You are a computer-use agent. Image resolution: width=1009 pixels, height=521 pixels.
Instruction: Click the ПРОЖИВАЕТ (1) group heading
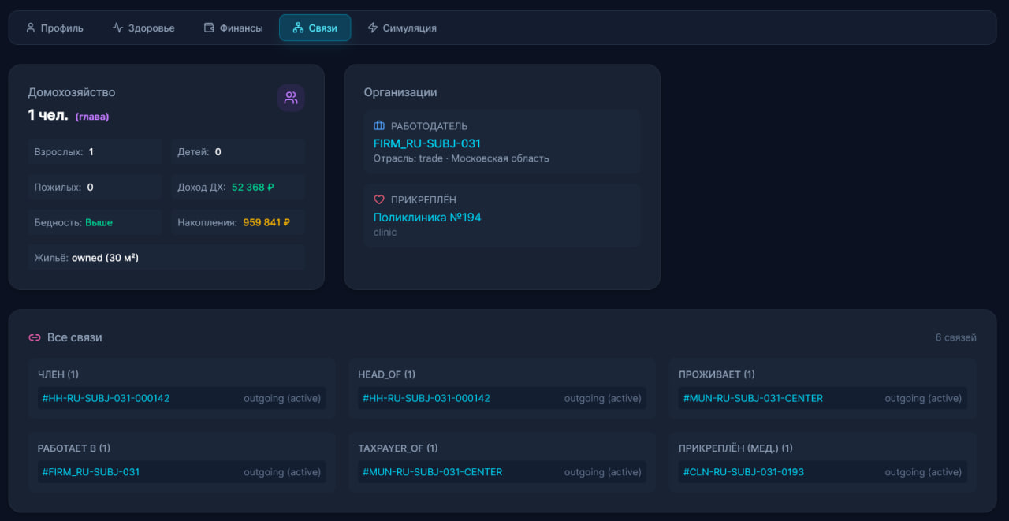click(717, 374)
